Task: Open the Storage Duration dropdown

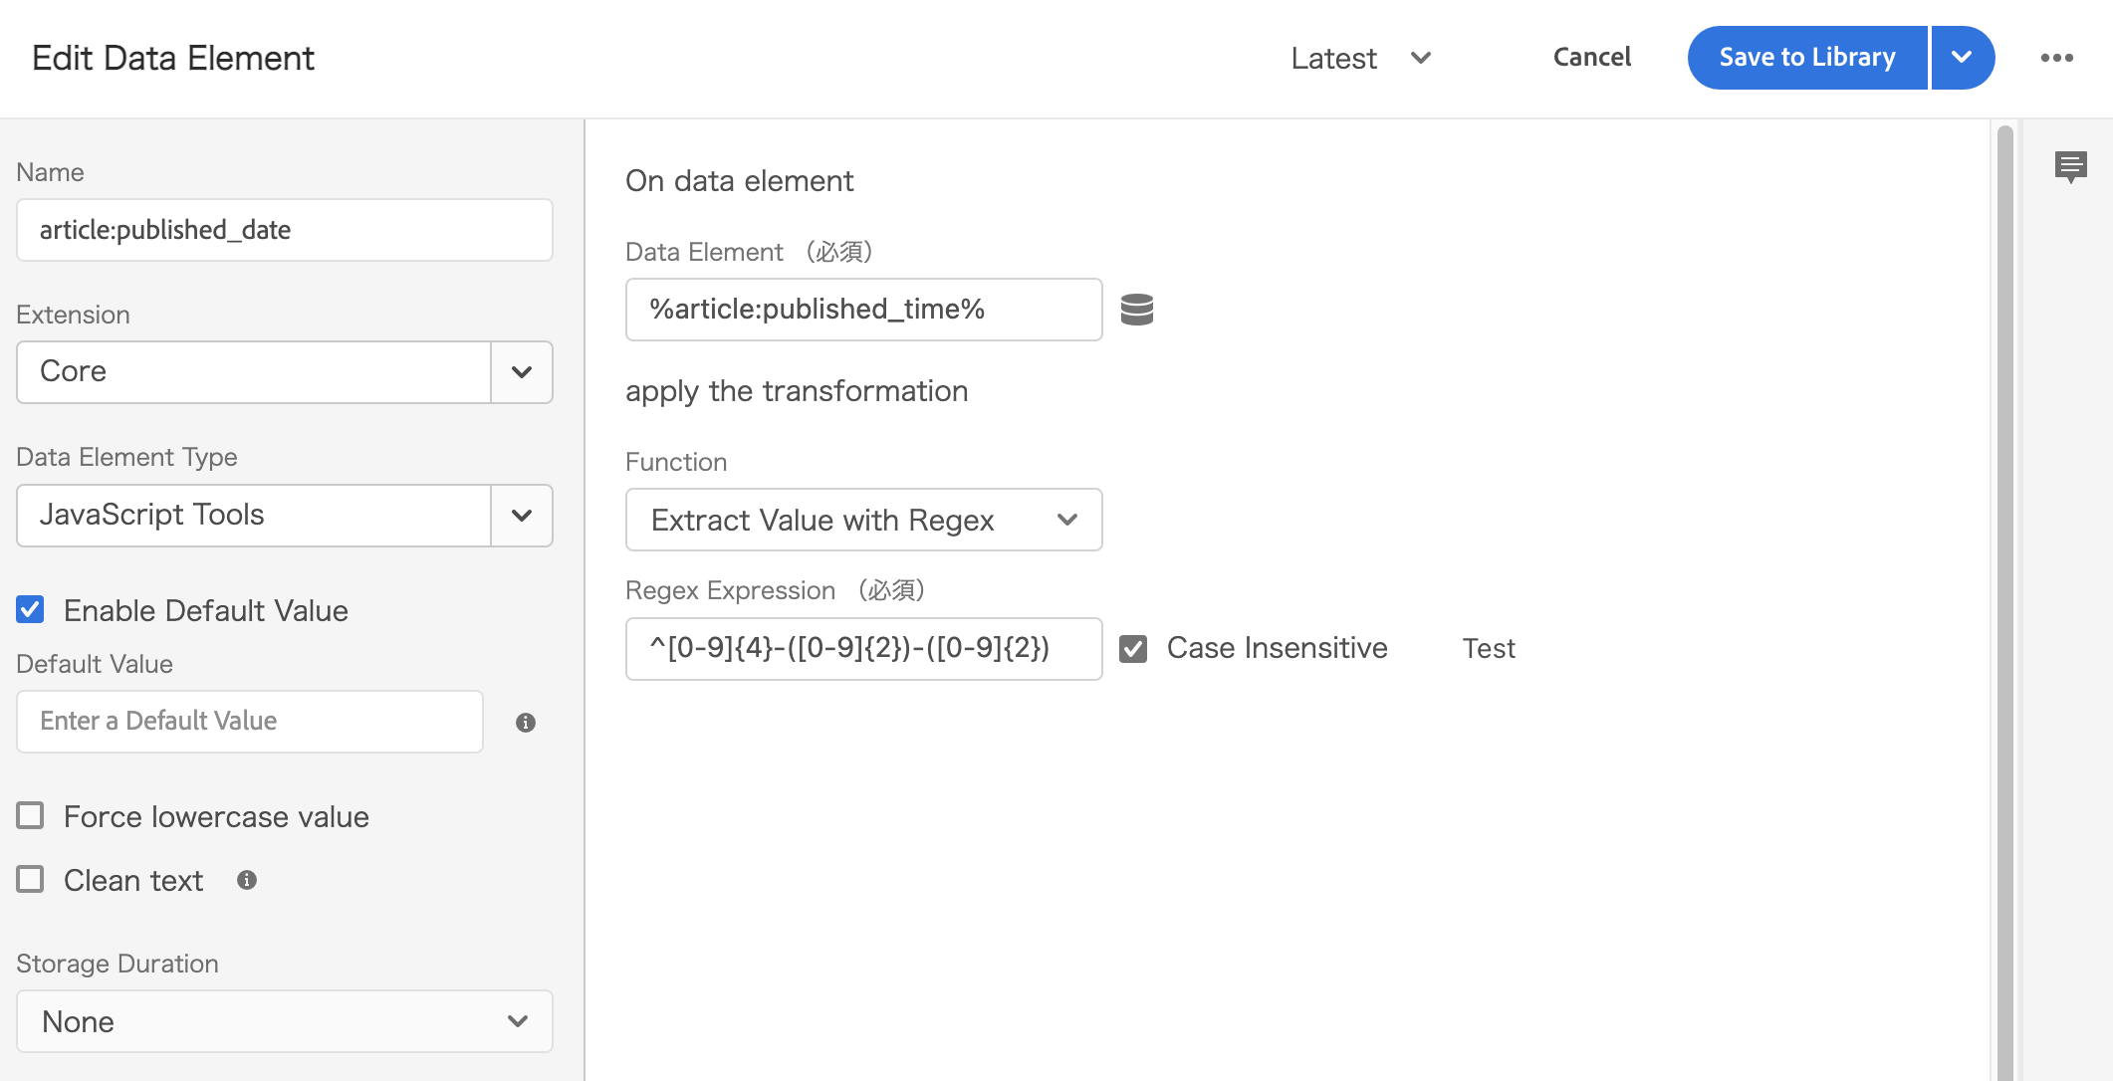Action: [517, 1021]
